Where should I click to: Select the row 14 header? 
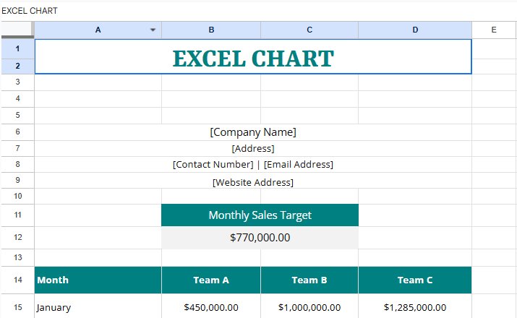(17, 280)
